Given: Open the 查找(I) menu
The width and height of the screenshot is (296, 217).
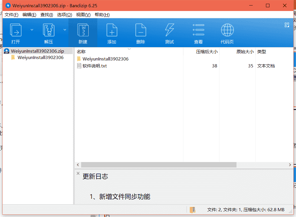Looking at the screenshot, I should (x=46, y=14).
